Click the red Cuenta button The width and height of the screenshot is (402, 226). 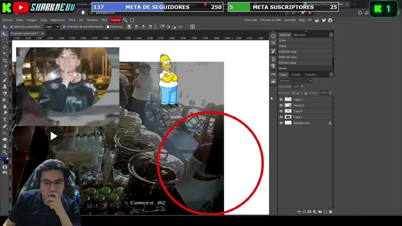[x=115, y=20]
